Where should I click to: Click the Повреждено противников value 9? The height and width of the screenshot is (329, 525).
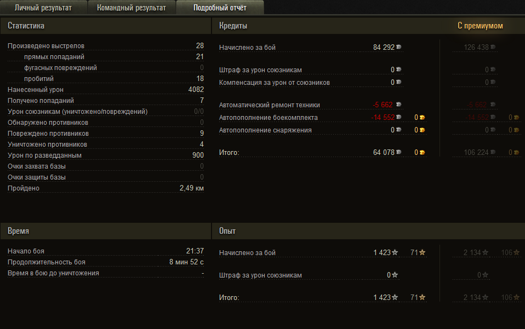(202, 133)
